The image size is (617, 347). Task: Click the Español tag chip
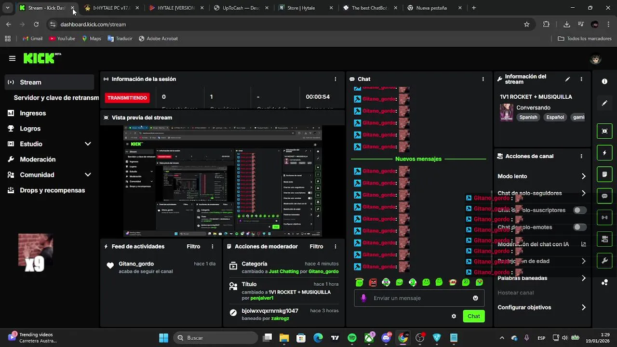[555, 117]
